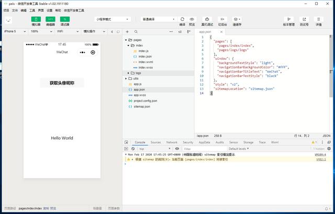Viewport: 335px width, 214px height.
Task: Toggle the console live expression eye icon
Action: coord(177,149)
